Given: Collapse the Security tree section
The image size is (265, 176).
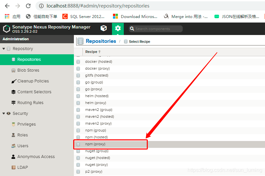Looking at the screenshot, I should click(x=4, y=113).
